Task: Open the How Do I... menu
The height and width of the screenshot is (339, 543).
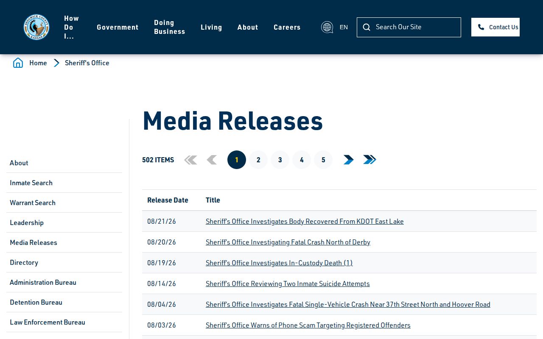Action: pyautogui.click(x=71, y=27)
